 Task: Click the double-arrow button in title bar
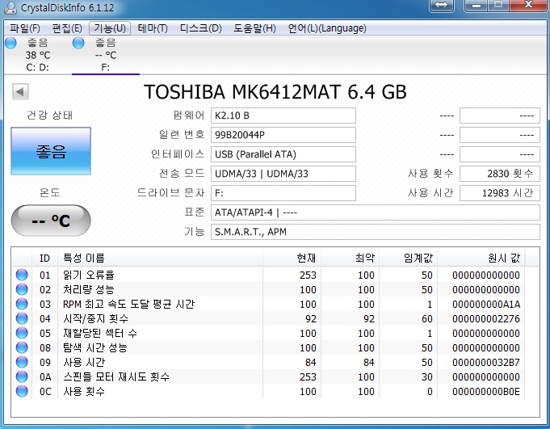[x=442, y=5]
